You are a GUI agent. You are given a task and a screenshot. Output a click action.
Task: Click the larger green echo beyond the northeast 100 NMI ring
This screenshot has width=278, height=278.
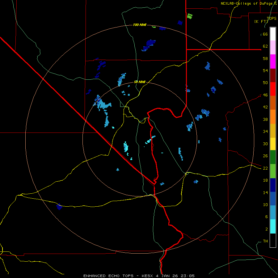point(190,16)
